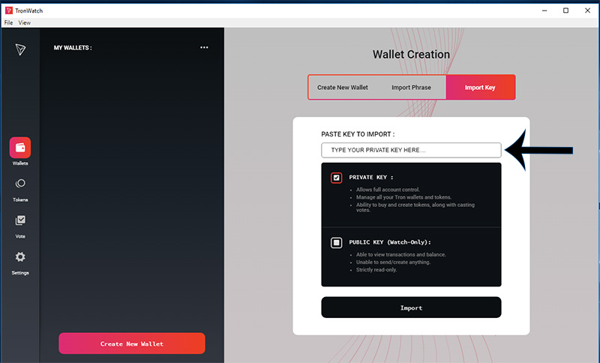Close the TronWatch window

[587, 10]
